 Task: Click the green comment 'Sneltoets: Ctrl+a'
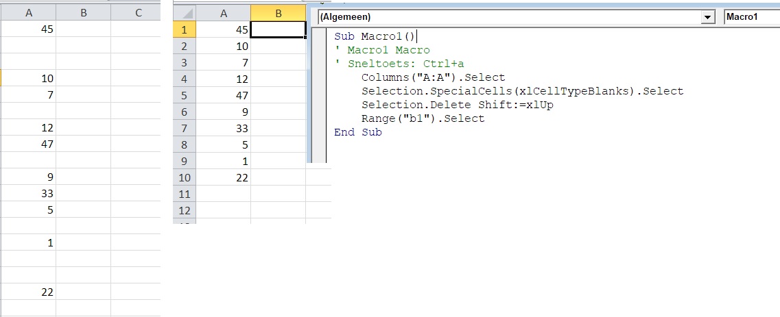pyautogui.click(x=394, y=64)
